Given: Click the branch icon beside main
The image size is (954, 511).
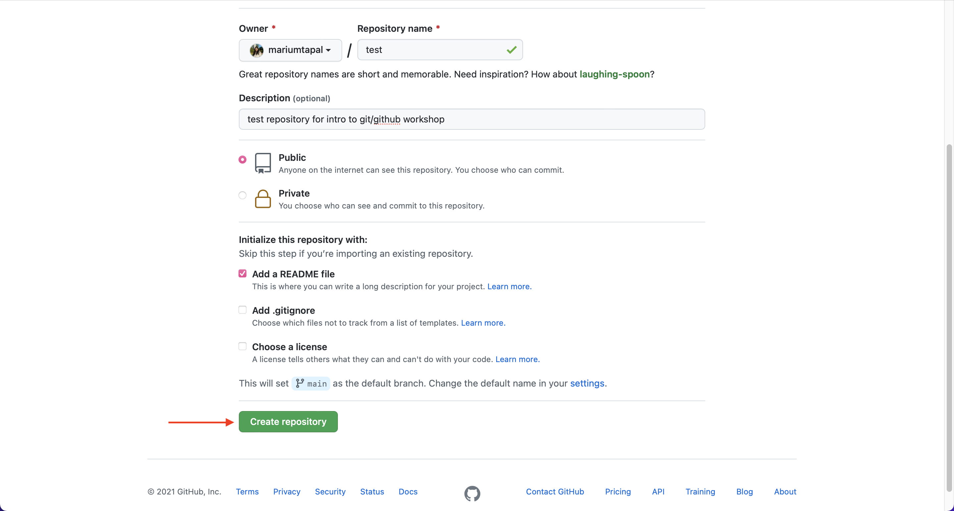Looking at the screenshot, I should [x=300, y=383].
